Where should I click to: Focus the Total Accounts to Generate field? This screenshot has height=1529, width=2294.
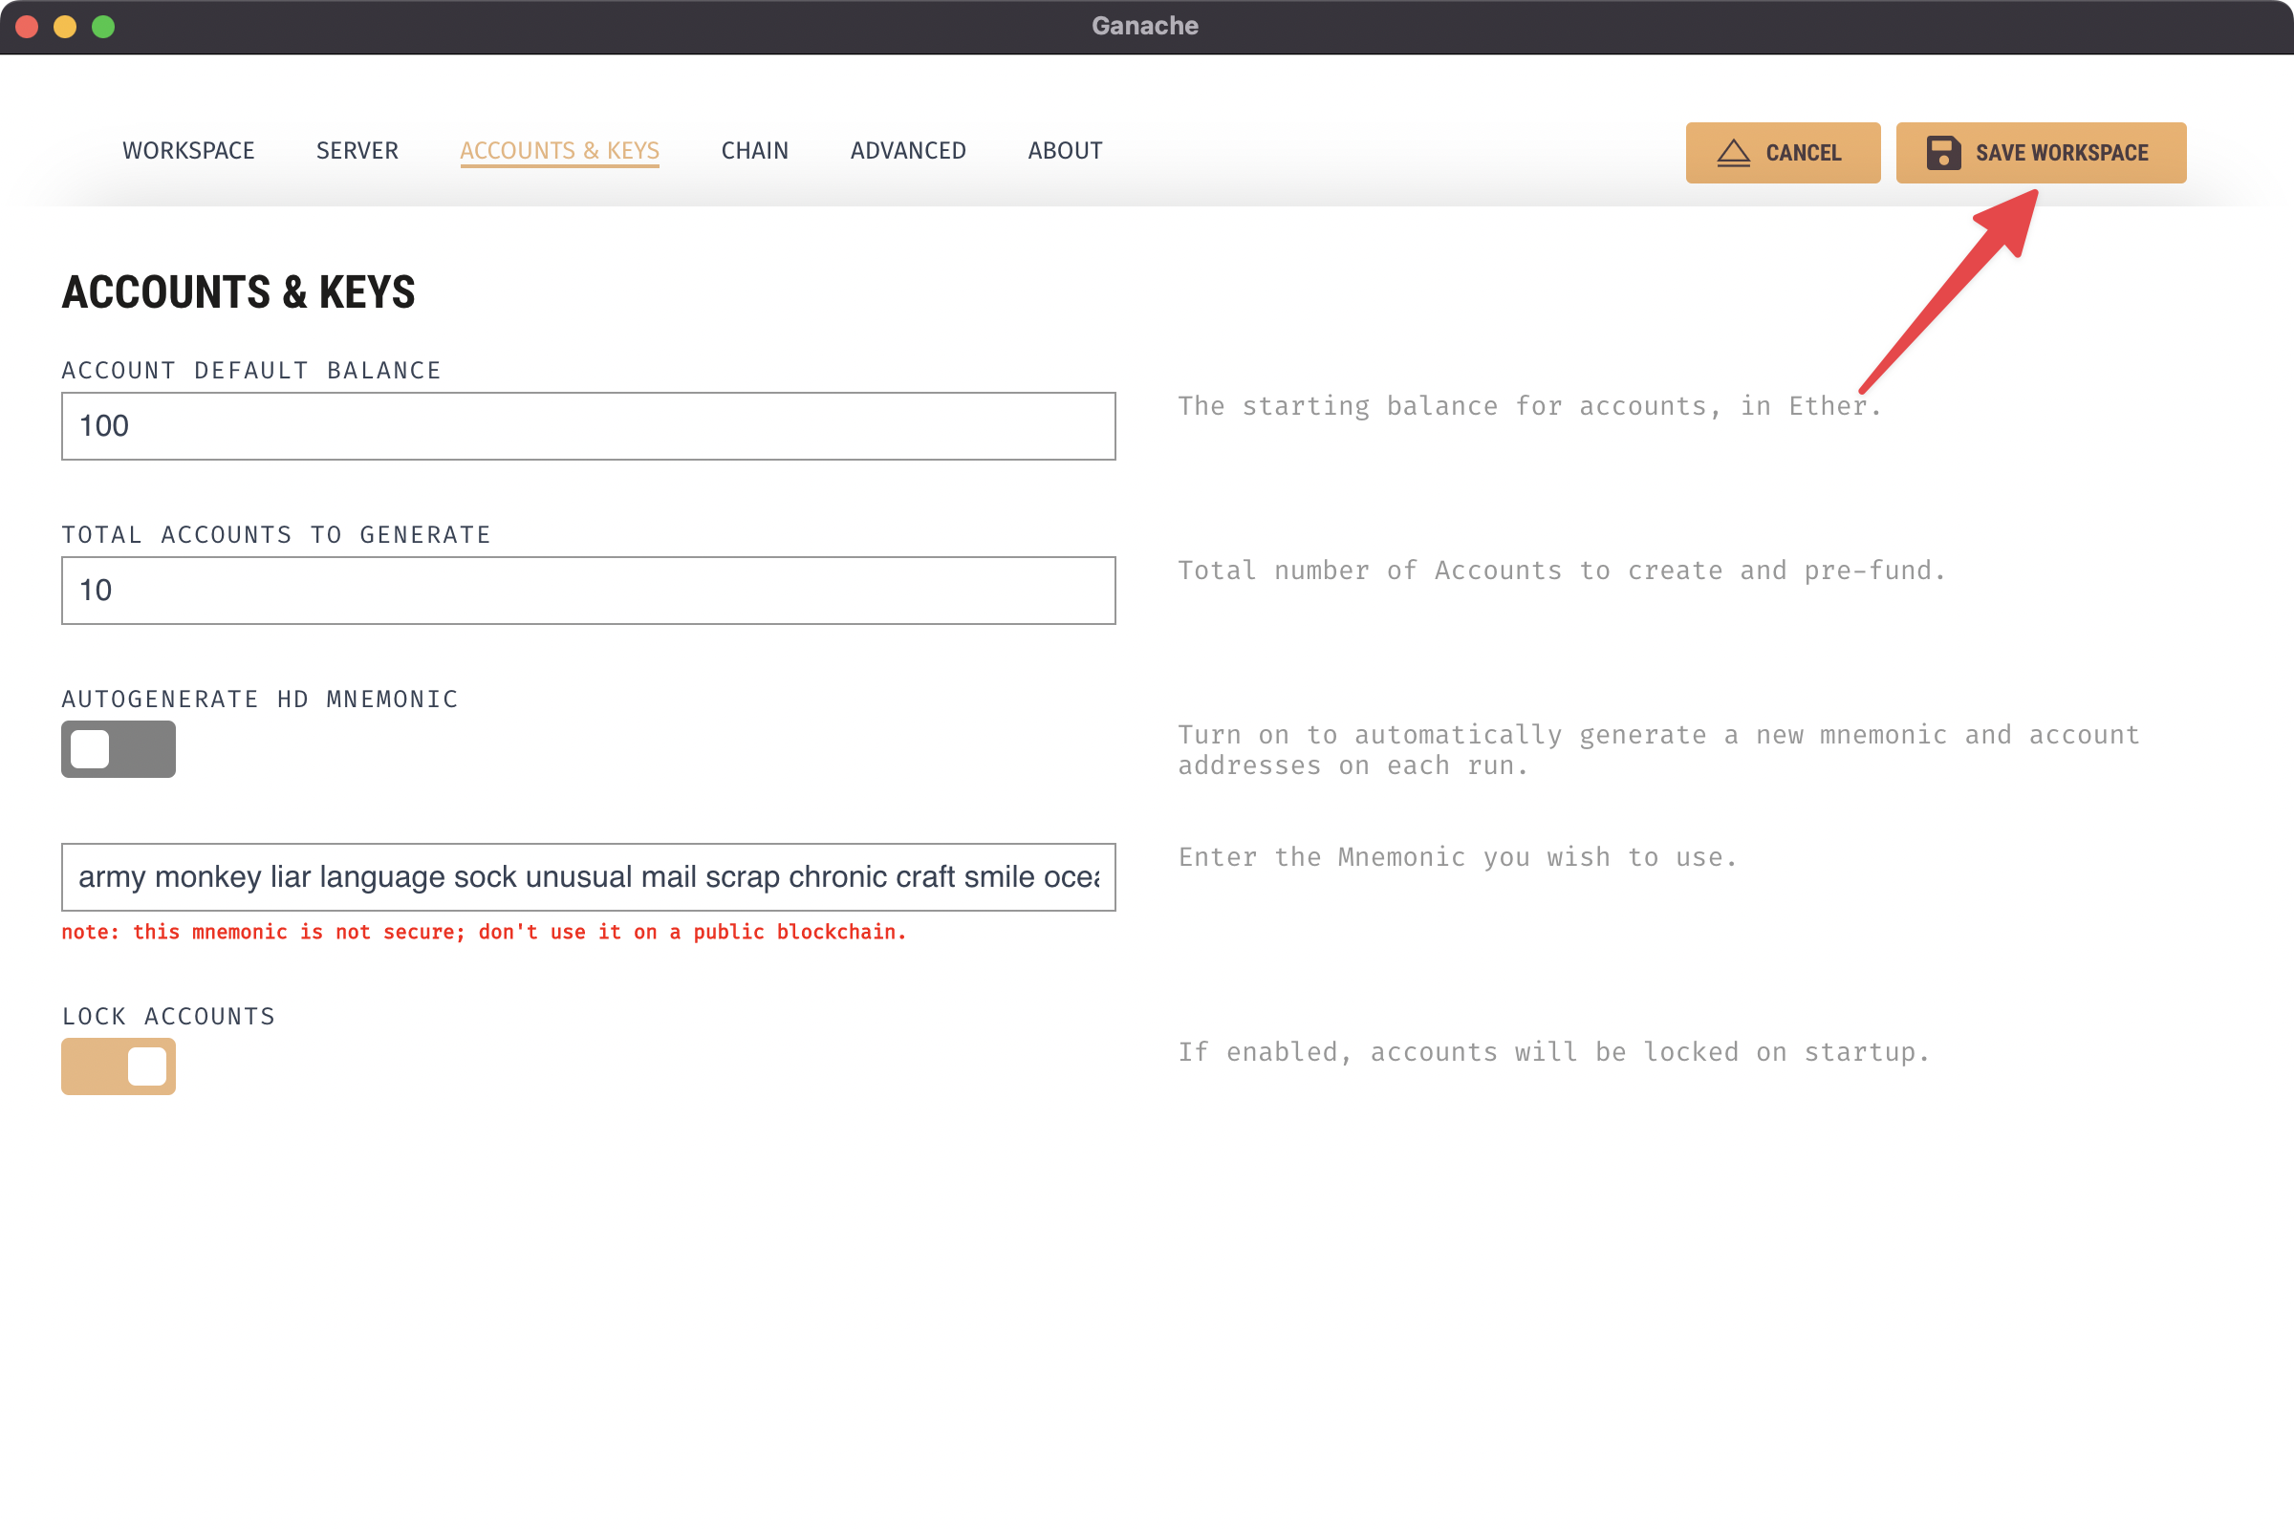[x=588, y=590]
